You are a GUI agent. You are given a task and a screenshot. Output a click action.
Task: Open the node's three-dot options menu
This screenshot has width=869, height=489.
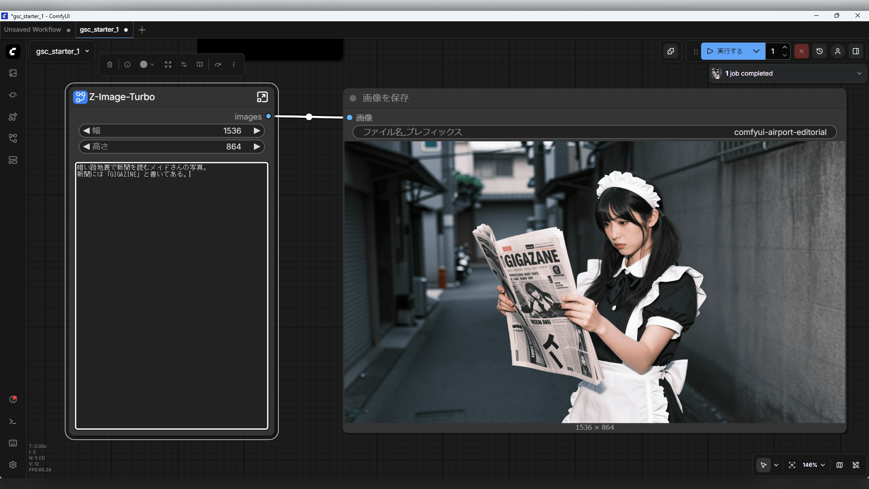234,64
